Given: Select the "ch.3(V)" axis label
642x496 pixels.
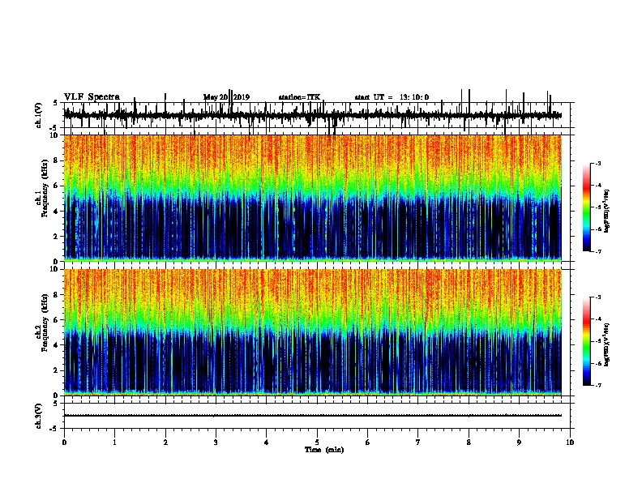Looking at the screenshot, I should [39, 416].
